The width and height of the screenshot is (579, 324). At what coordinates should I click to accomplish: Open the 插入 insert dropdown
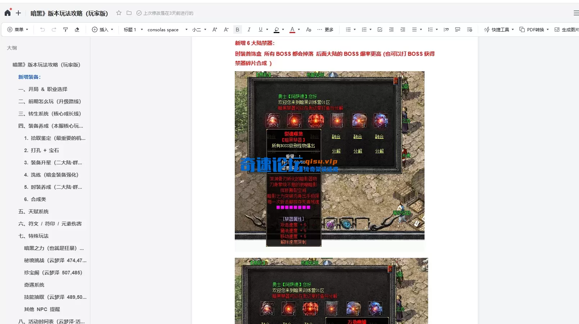[103, 29]
